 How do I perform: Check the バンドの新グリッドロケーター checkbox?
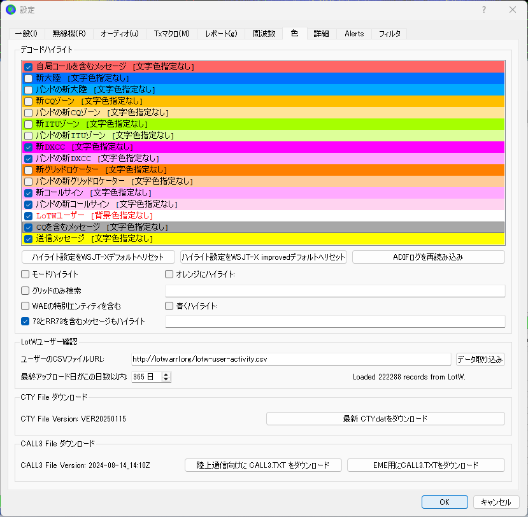[x=28, y=181]
